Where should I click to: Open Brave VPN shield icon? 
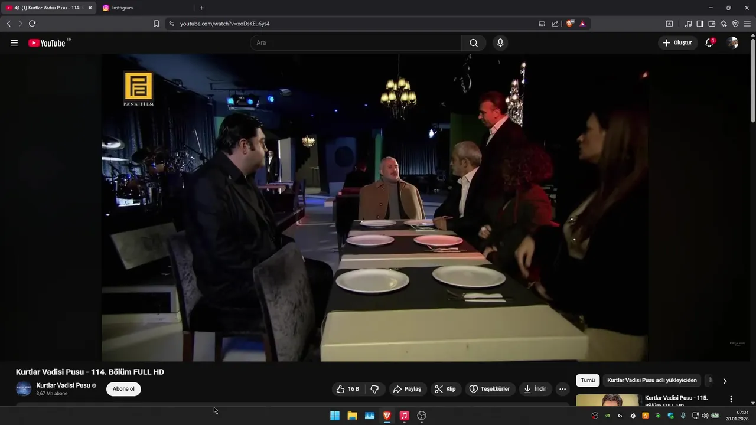[735, 24]
